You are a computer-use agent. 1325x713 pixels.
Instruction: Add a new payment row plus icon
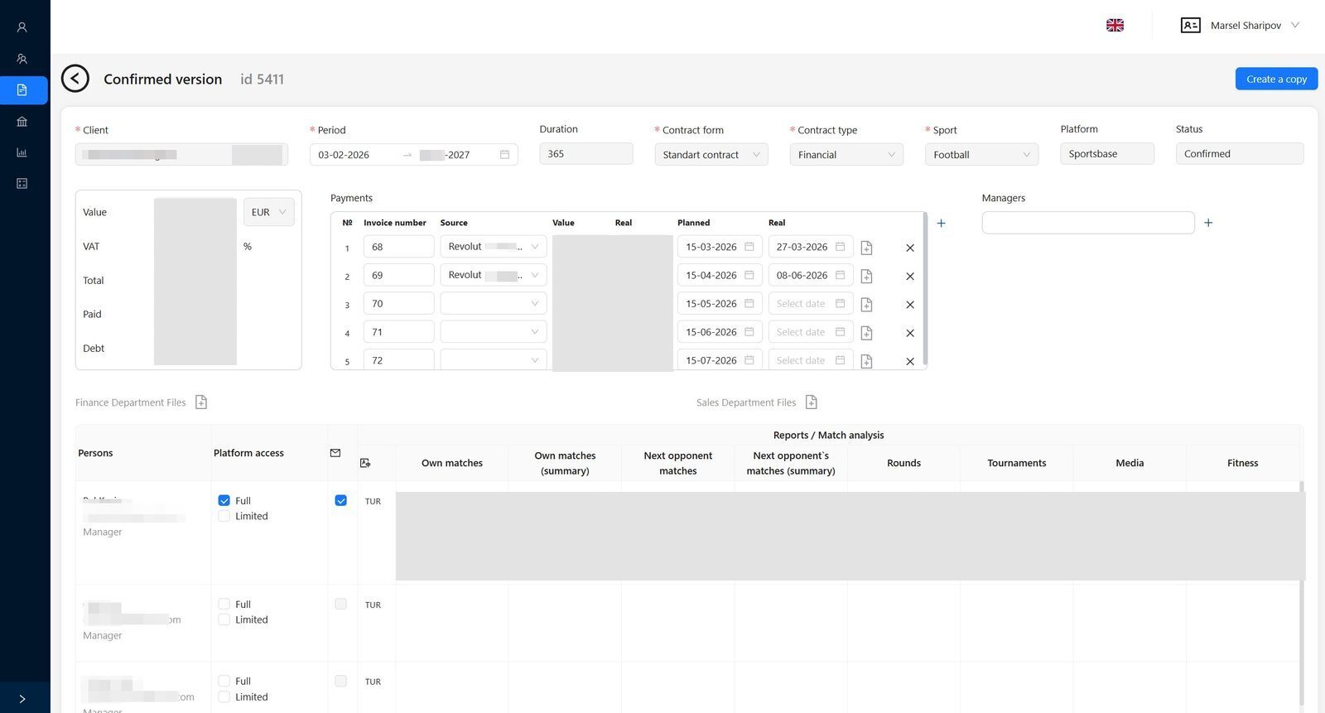click(x=941, y=223)
